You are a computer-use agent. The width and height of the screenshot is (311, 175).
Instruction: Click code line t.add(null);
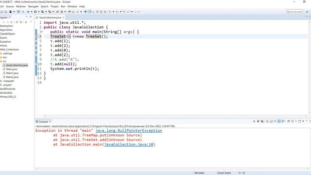64,64
